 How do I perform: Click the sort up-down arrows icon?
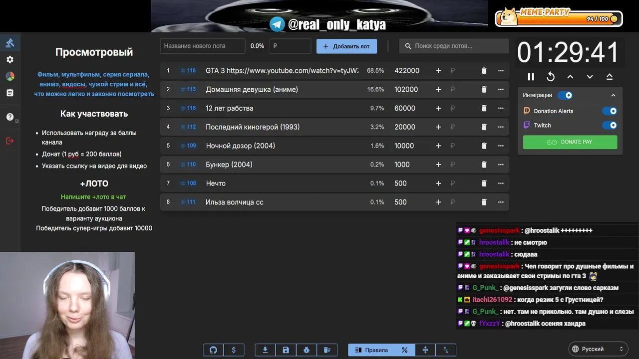click(446, 350)
